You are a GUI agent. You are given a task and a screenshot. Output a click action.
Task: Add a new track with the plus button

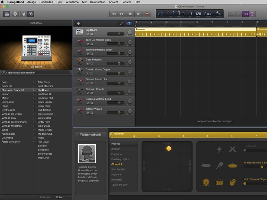click(78, 24)
